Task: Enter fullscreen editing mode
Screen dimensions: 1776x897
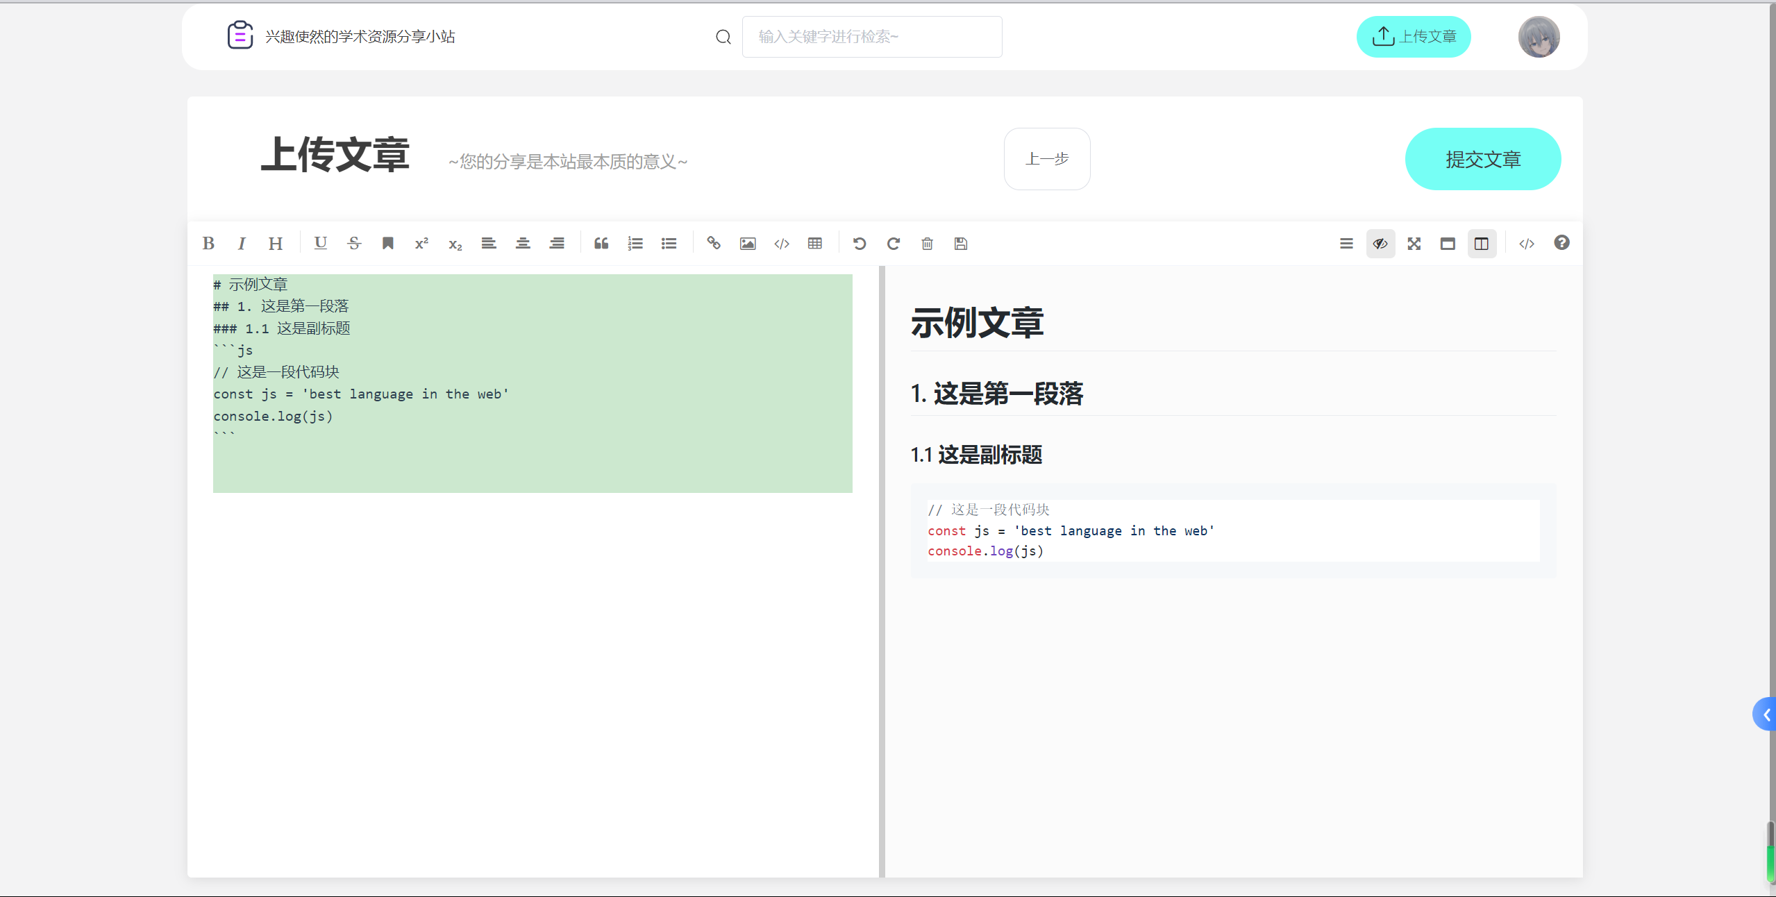Action: click(x=1414, y=244)
